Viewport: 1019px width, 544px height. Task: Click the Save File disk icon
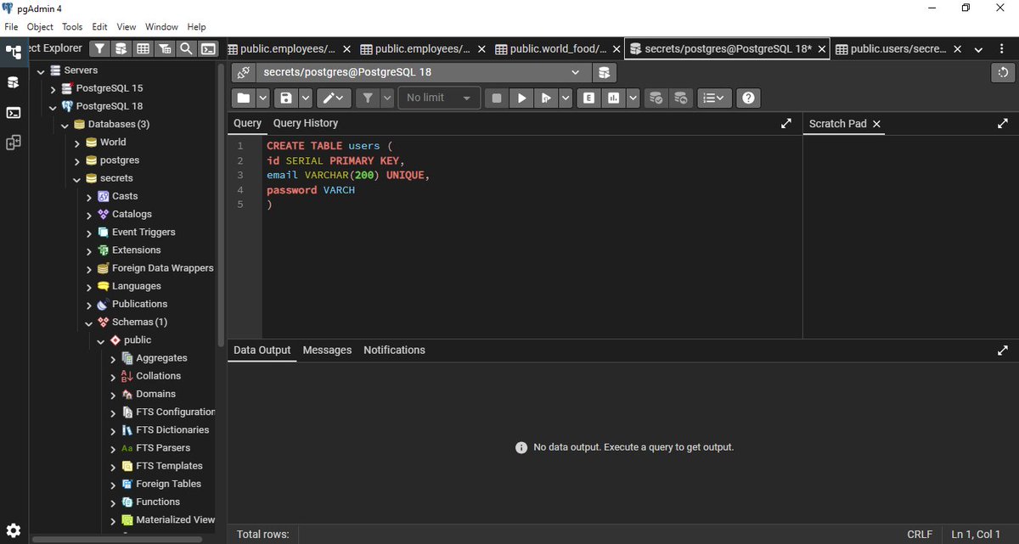click(x=286, y=98)
